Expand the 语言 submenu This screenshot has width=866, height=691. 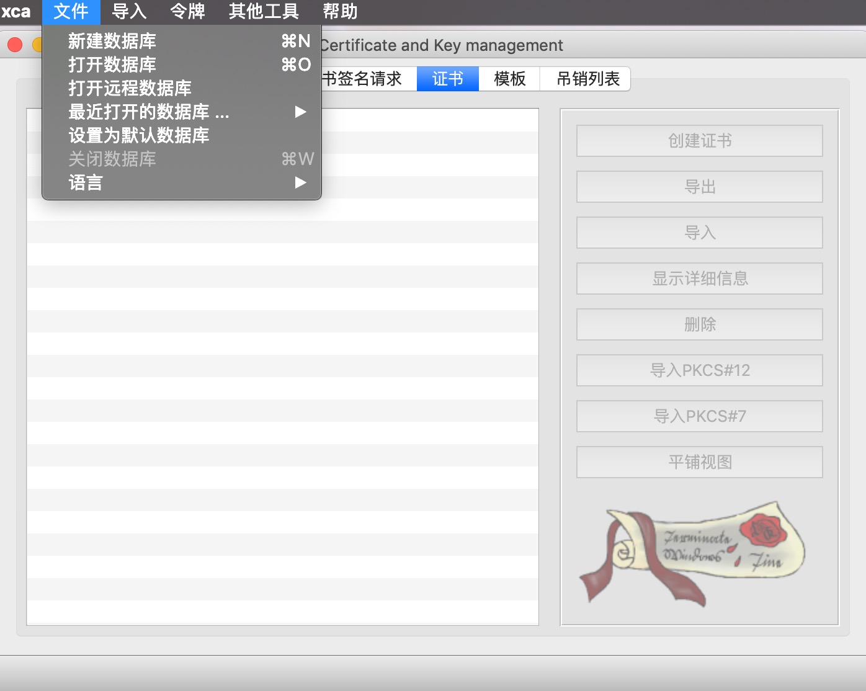[85, 182]
